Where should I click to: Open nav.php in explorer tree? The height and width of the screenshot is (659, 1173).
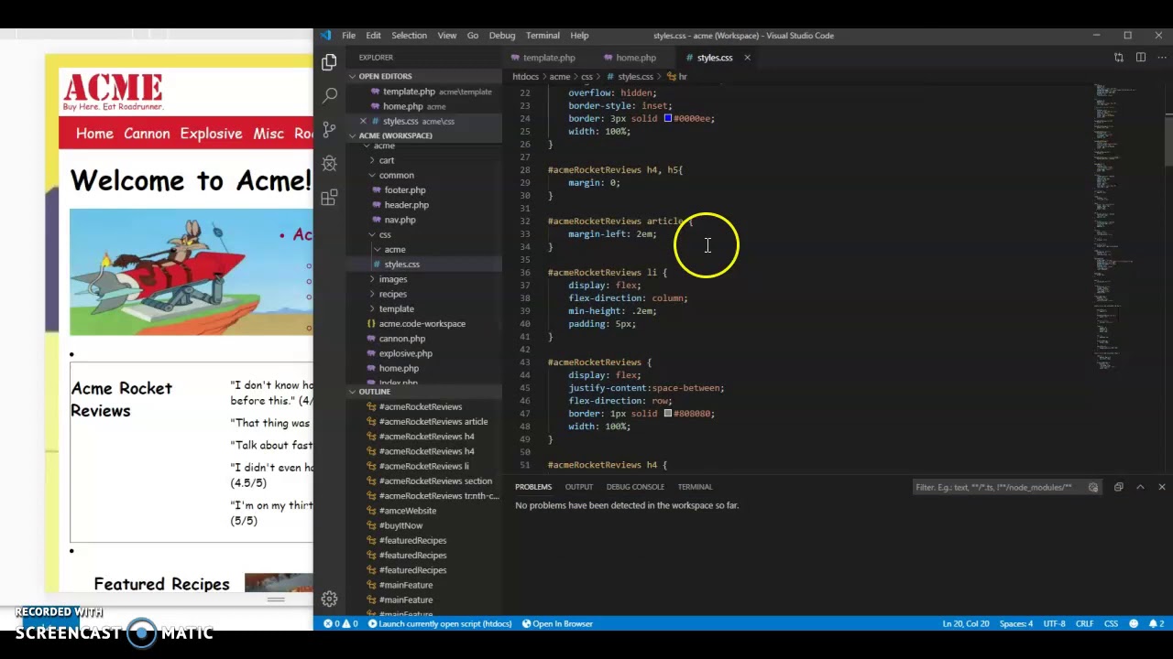pyautogui.click(x=400, y=220)
